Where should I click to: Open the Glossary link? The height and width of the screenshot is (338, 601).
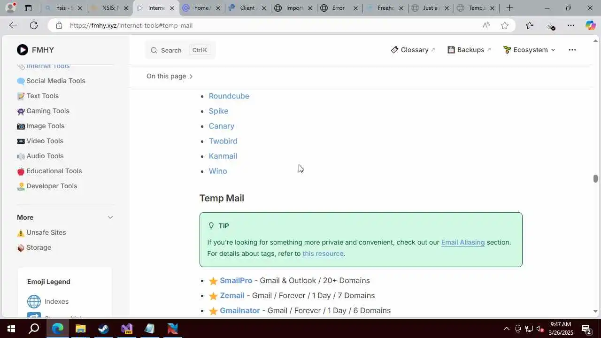(413, 50)
